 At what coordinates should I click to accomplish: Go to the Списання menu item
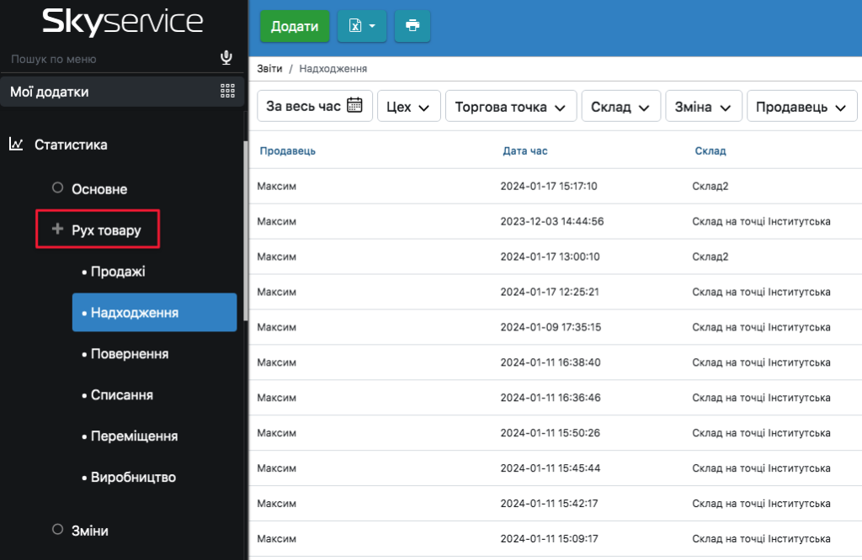121,394
